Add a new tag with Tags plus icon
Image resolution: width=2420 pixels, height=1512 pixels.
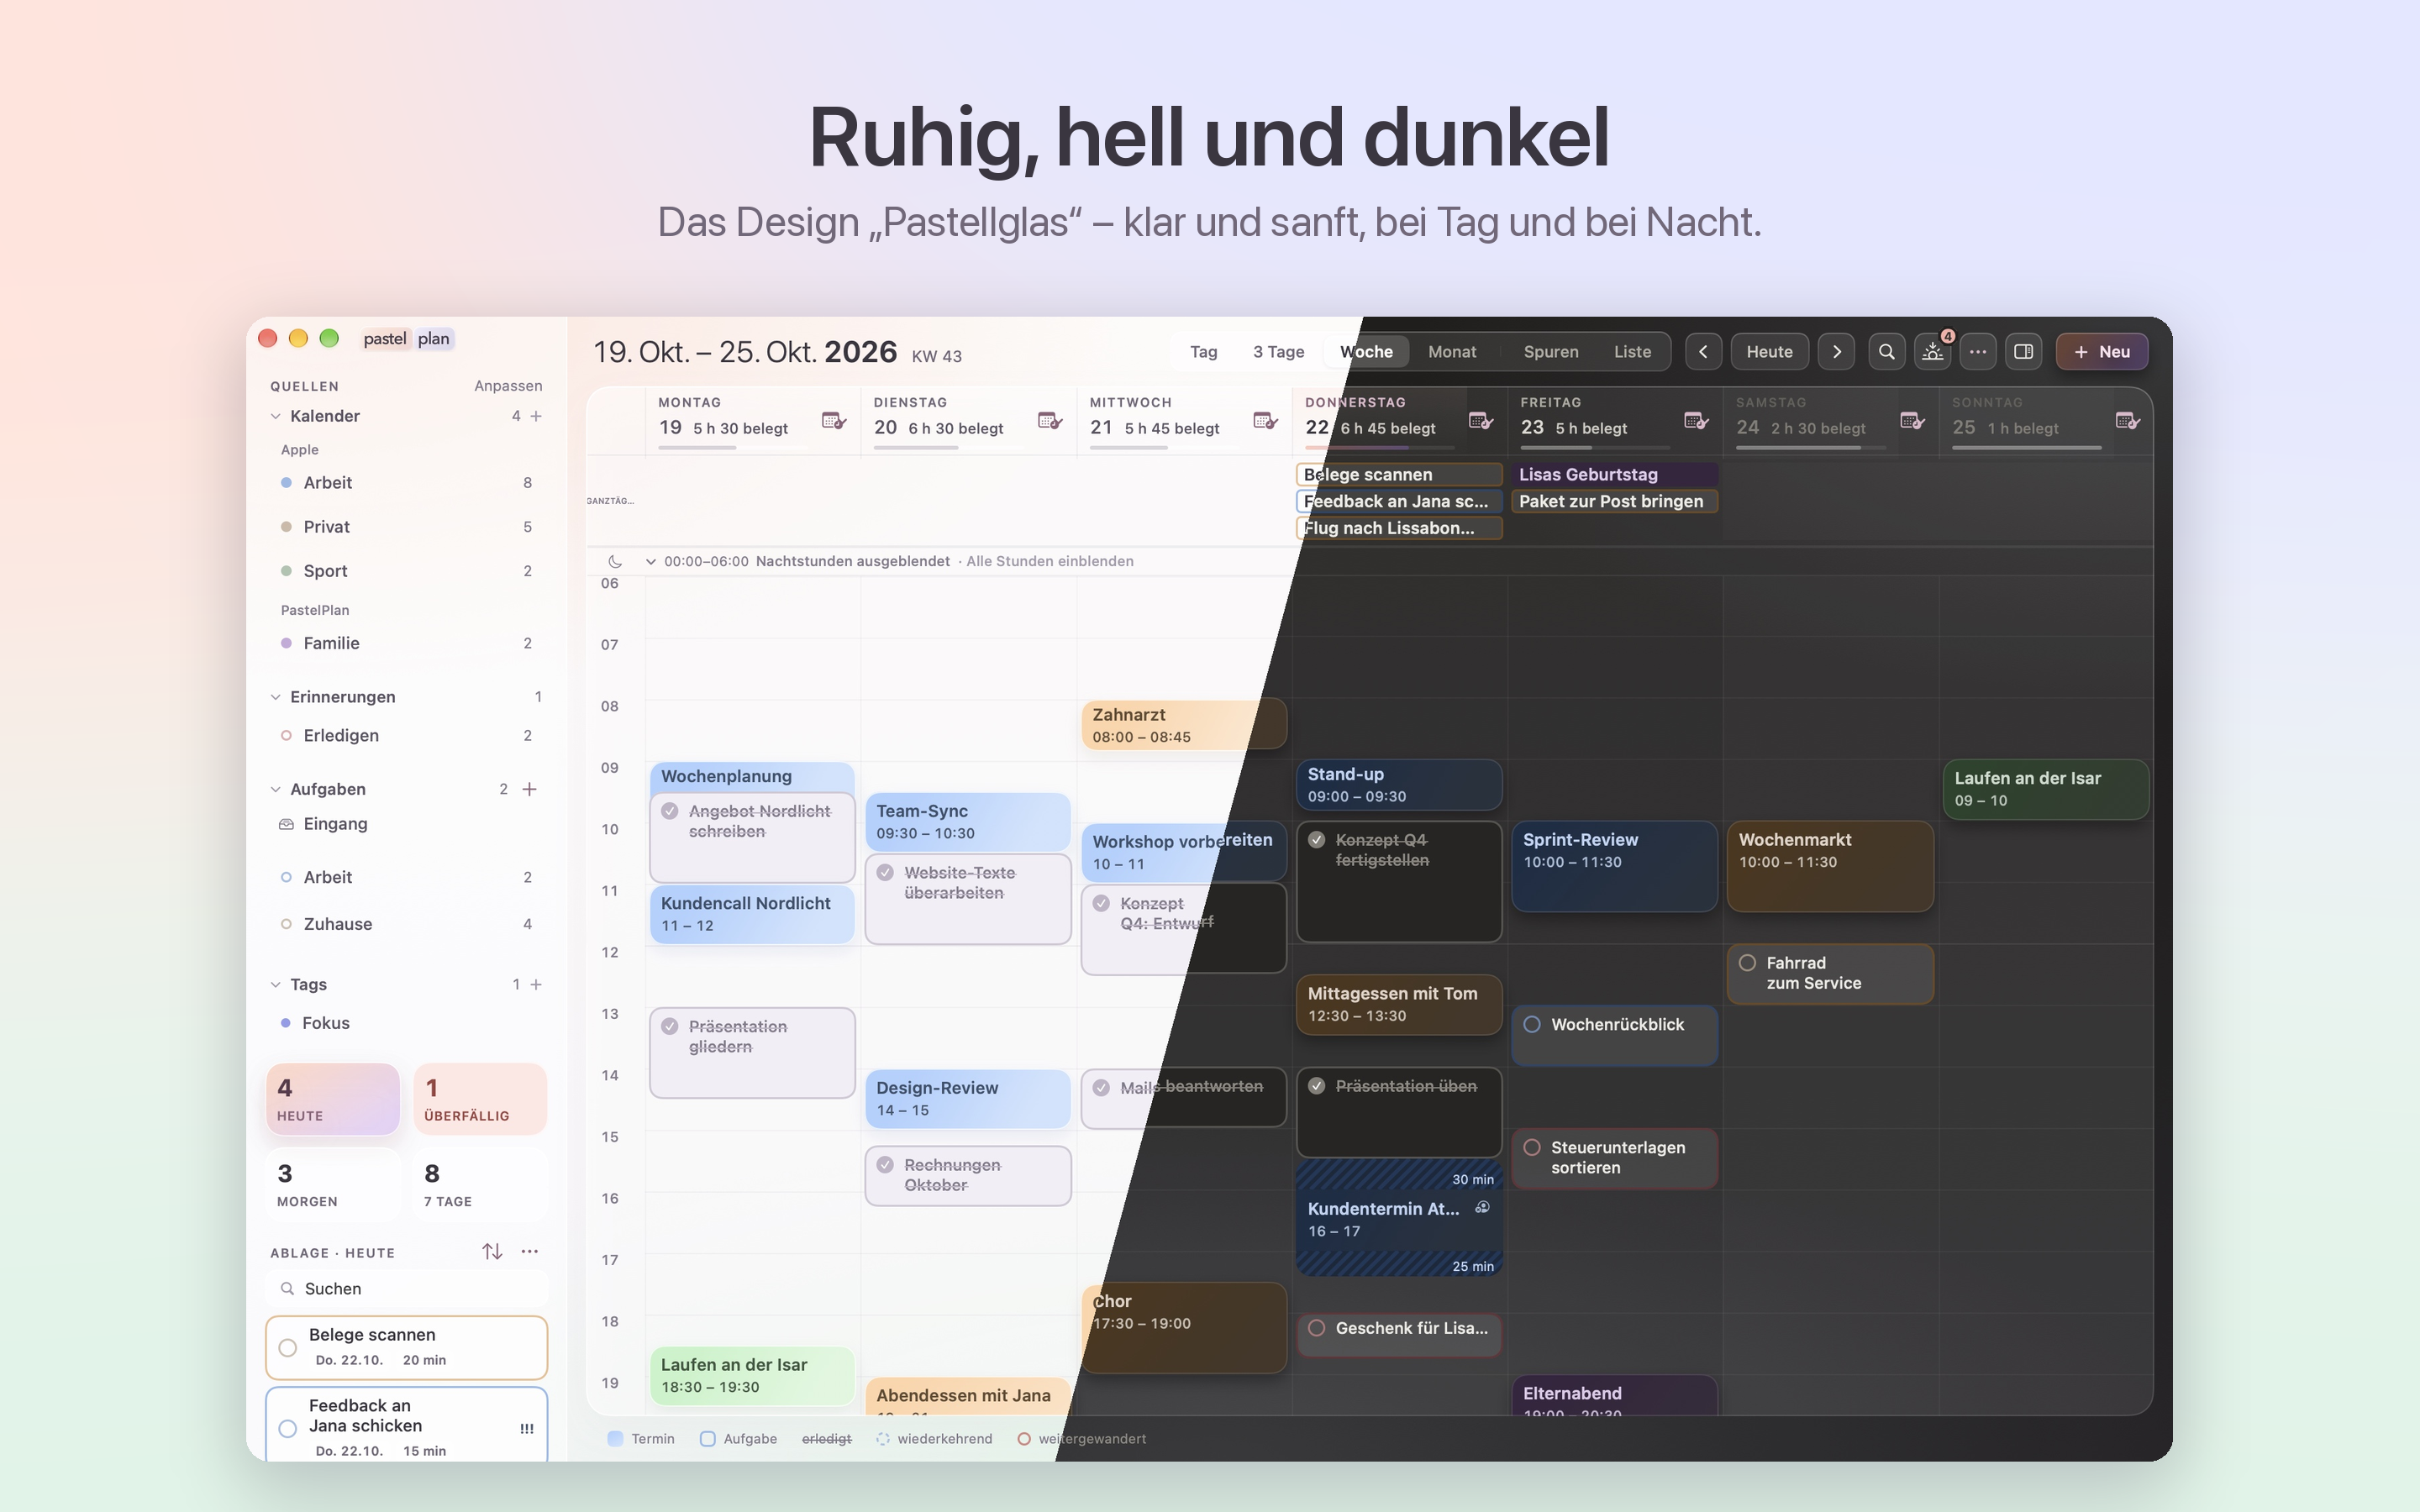536,985
